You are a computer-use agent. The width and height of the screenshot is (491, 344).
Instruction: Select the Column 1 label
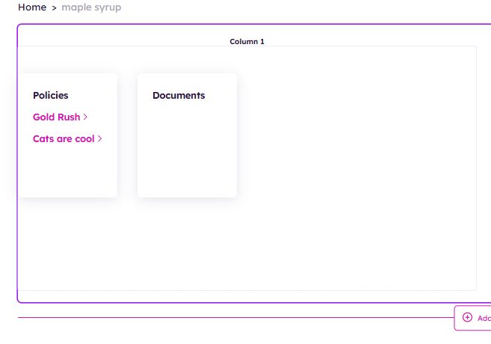click(x=247, y=42)
